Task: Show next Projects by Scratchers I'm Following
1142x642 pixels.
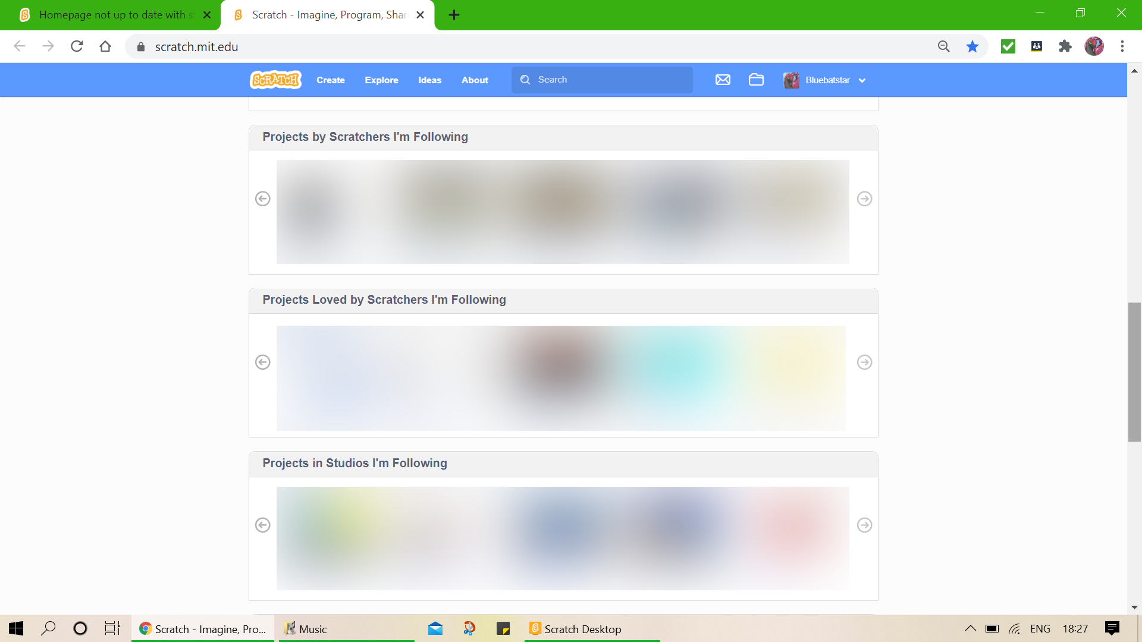Action: click(864, 199)
